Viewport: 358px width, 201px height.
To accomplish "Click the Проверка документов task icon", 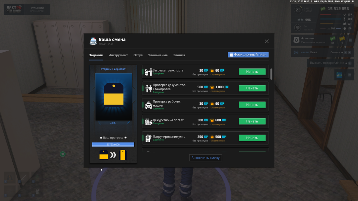I will click(149, 89).
